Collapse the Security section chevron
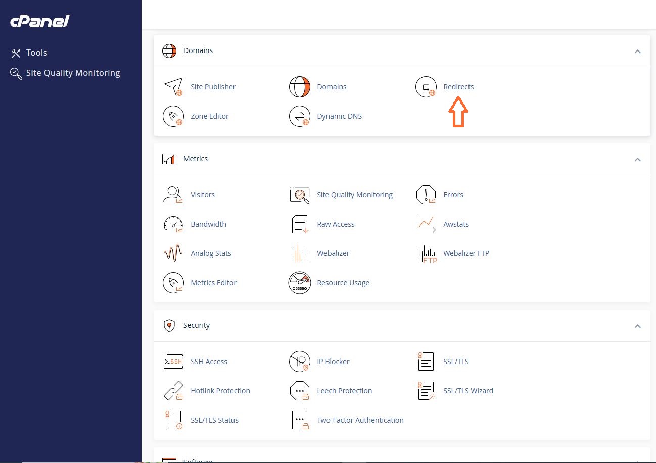The height and width of the screenshot is (463, 656). (x=638, y=326)
